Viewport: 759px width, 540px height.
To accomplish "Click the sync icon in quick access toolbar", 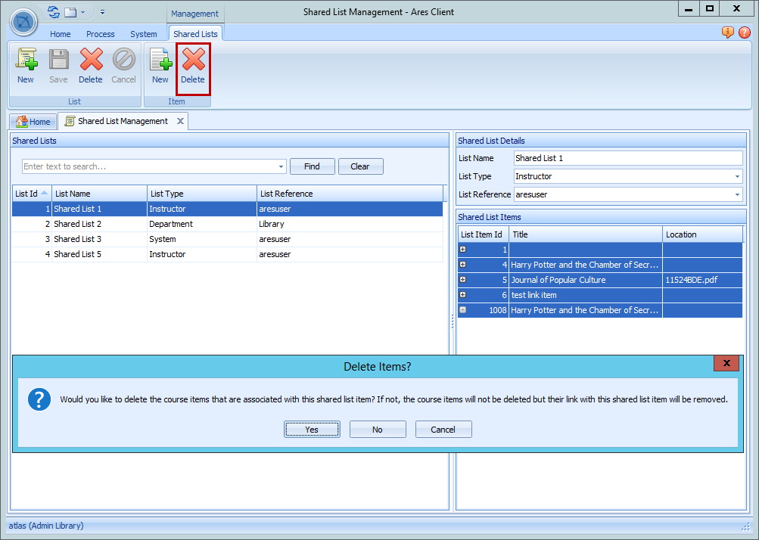I will pyautogui.click(x=52, y=11).
